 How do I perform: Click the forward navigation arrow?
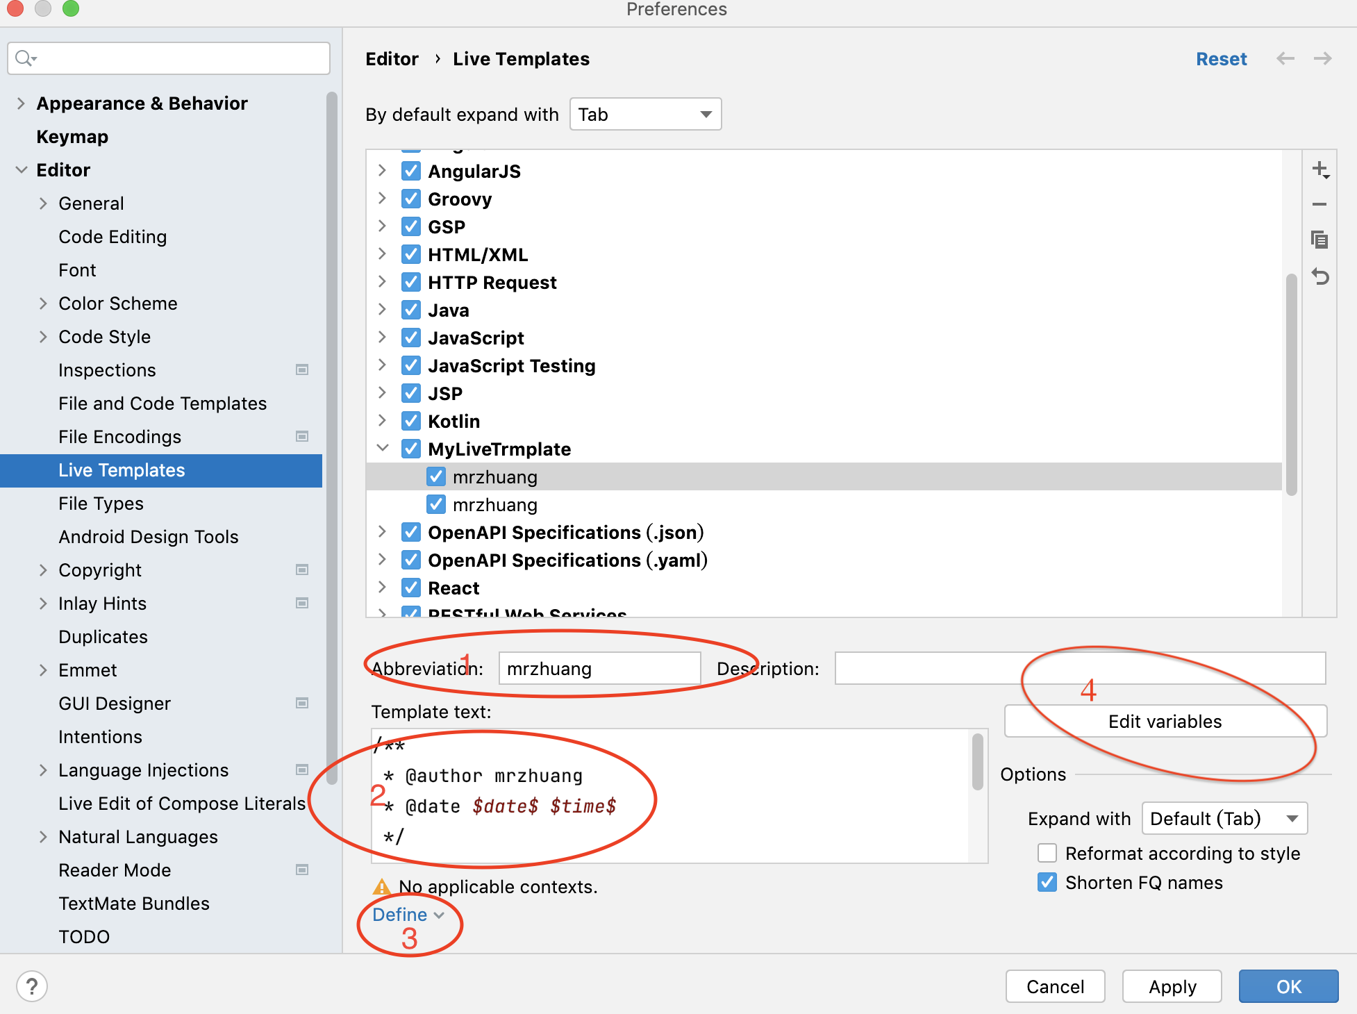(1322, 59)
